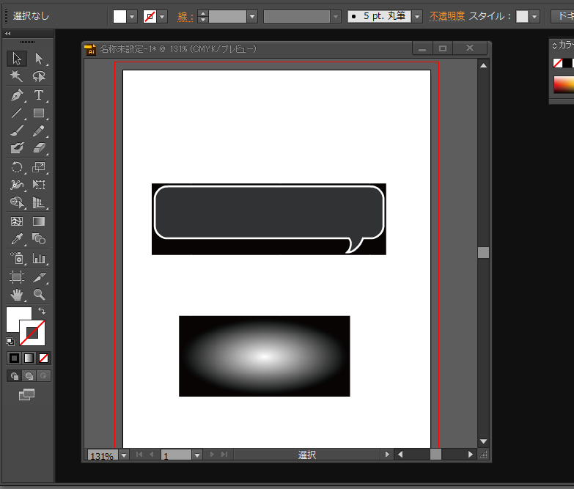Activate the Stroke box in toolbox

32,333
